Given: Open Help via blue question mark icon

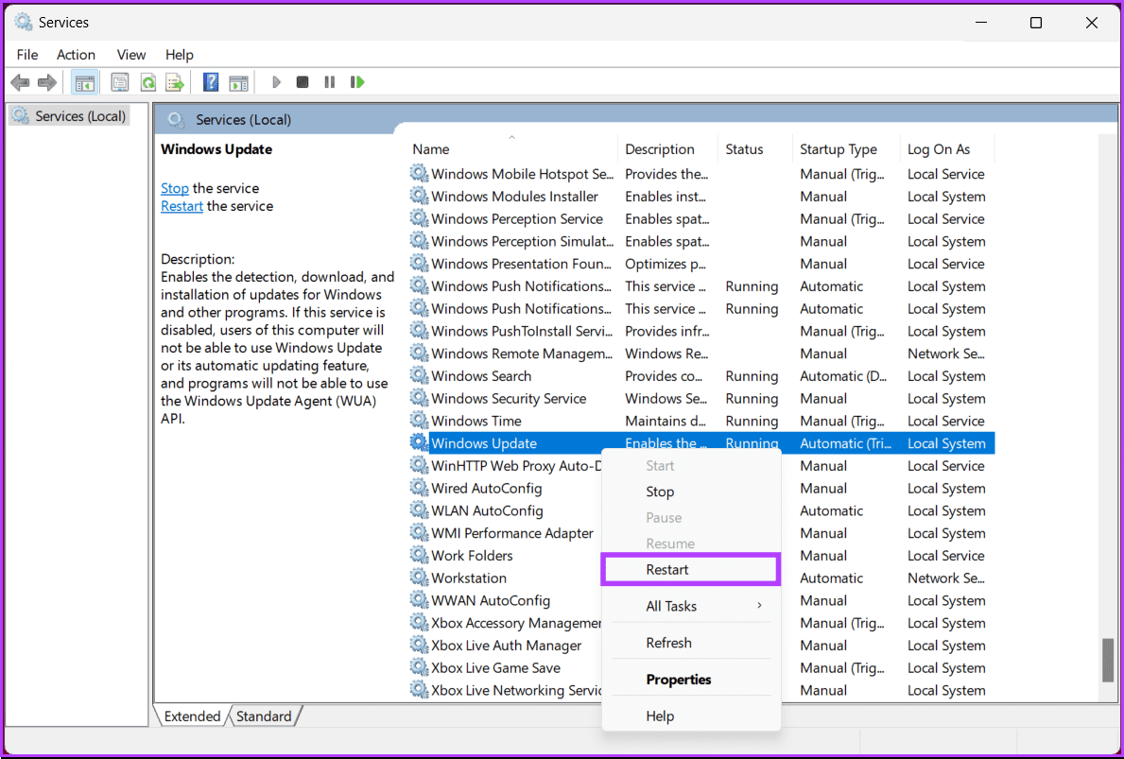Looking at the screenshot, I should click(x=211, y=82).
